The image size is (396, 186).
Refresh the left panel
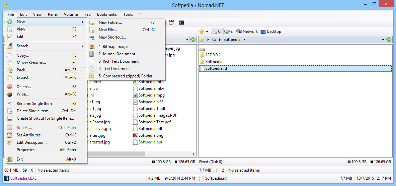(x=193, y=40)
